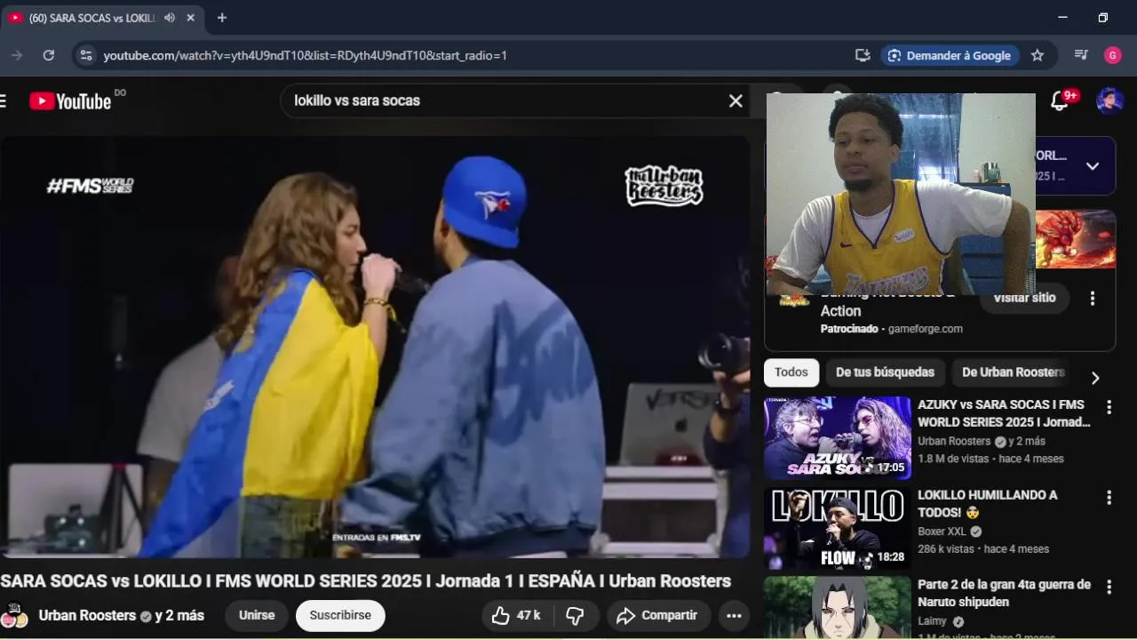This screenshot has height=640, width=1137.
Task: Expand the playlist panel chevron
Action: pyautogui.click(x=1093, y=166)
